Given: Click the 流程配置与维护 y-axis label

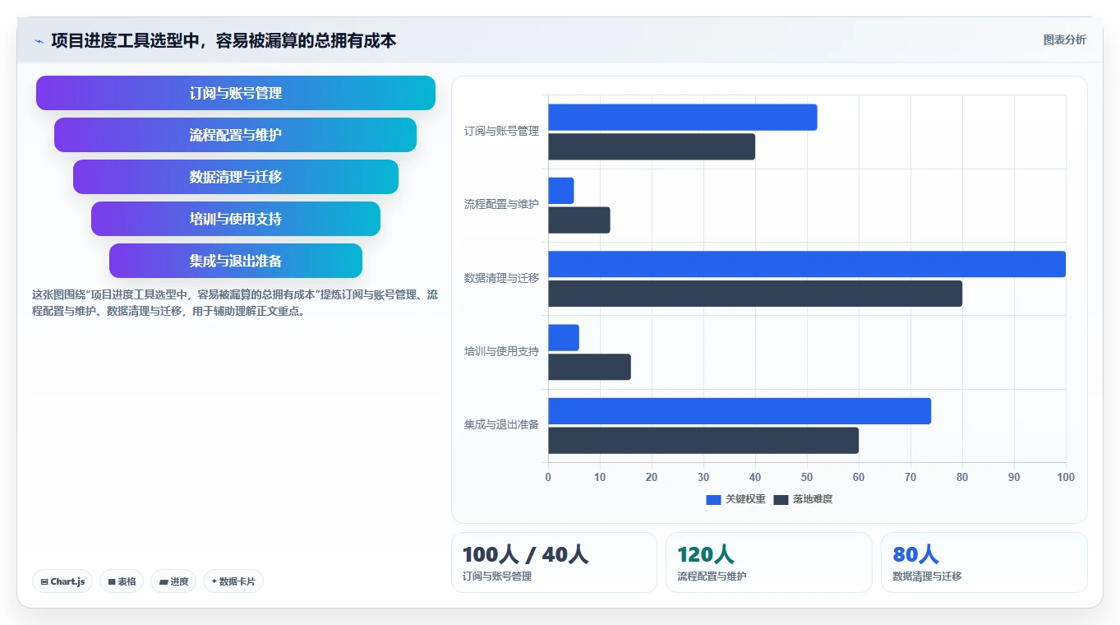Looking at the screenshot, I should (501, 205).
